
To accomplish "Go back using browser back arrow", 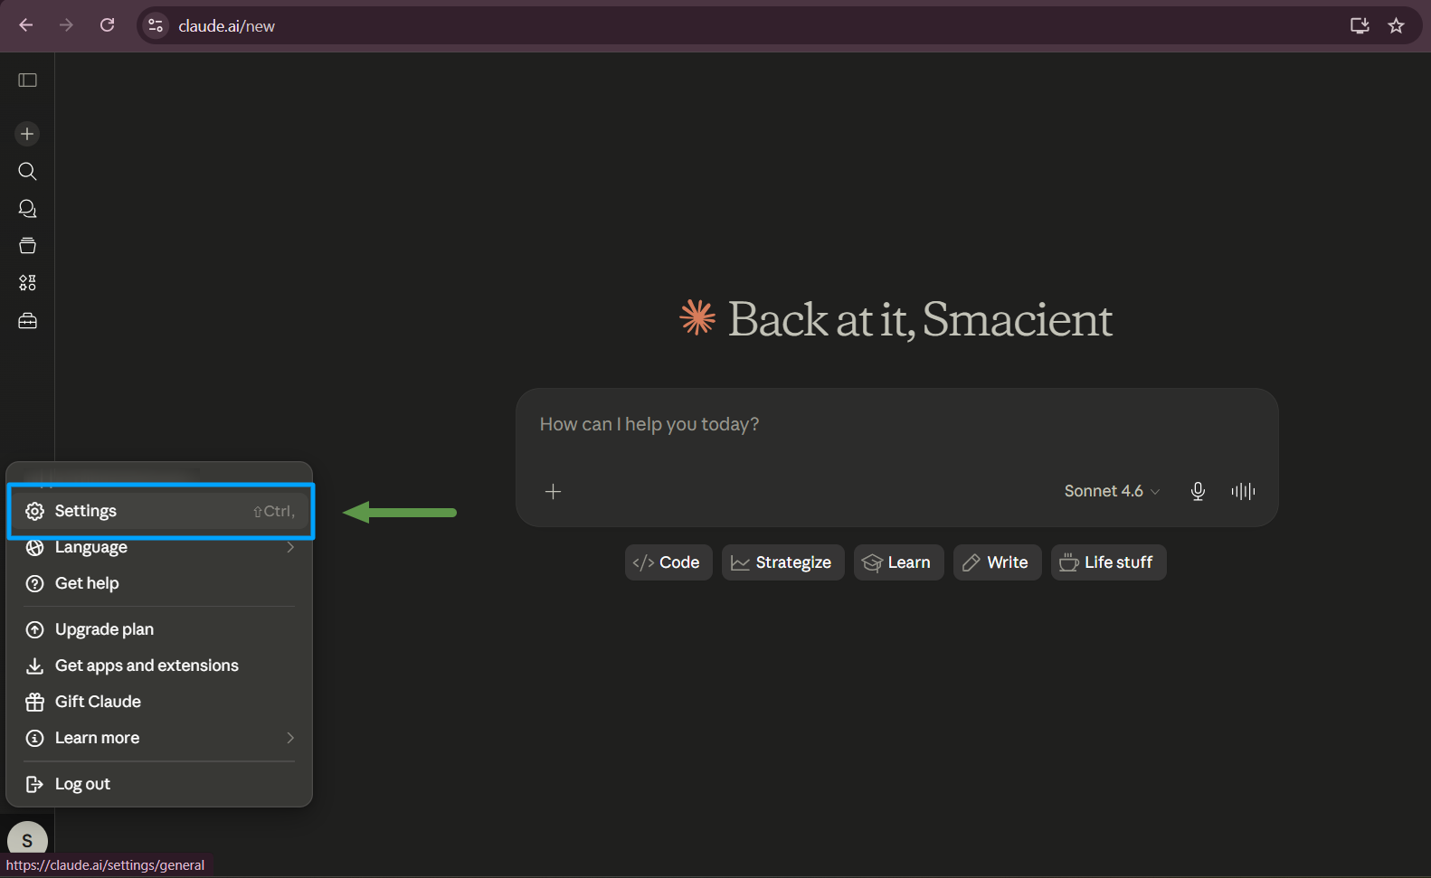I will 26,25.
